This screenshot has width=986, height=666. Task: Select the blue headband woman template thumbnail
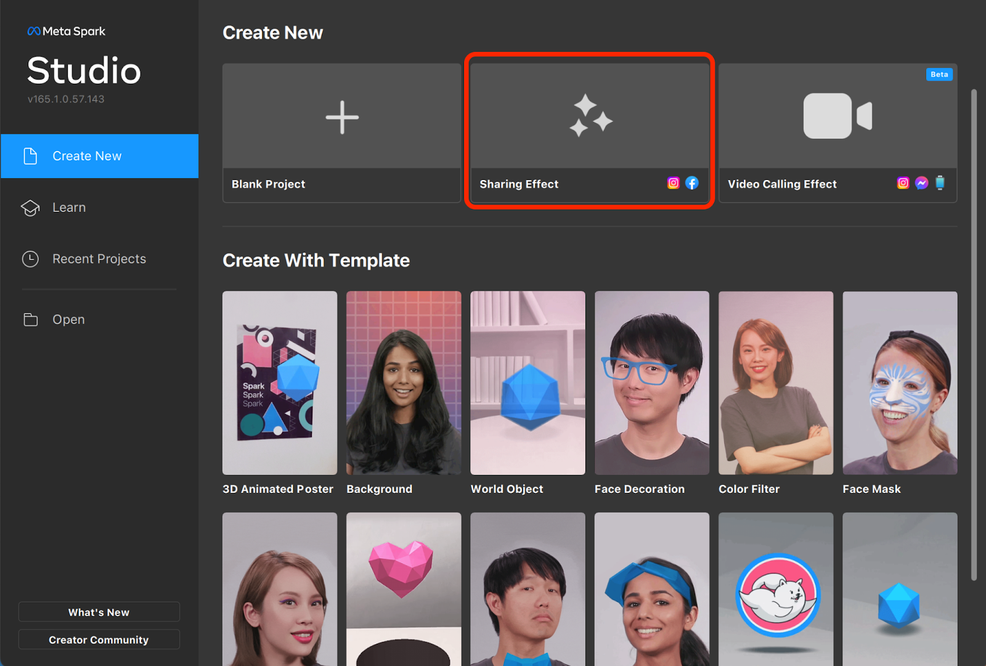coord(652,589)
